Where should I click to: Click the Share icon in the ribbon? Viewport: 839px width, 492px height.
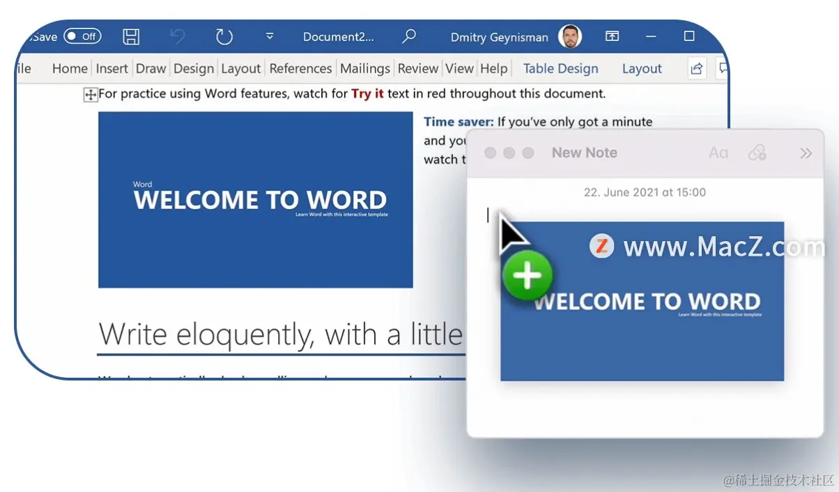(696, 68)
